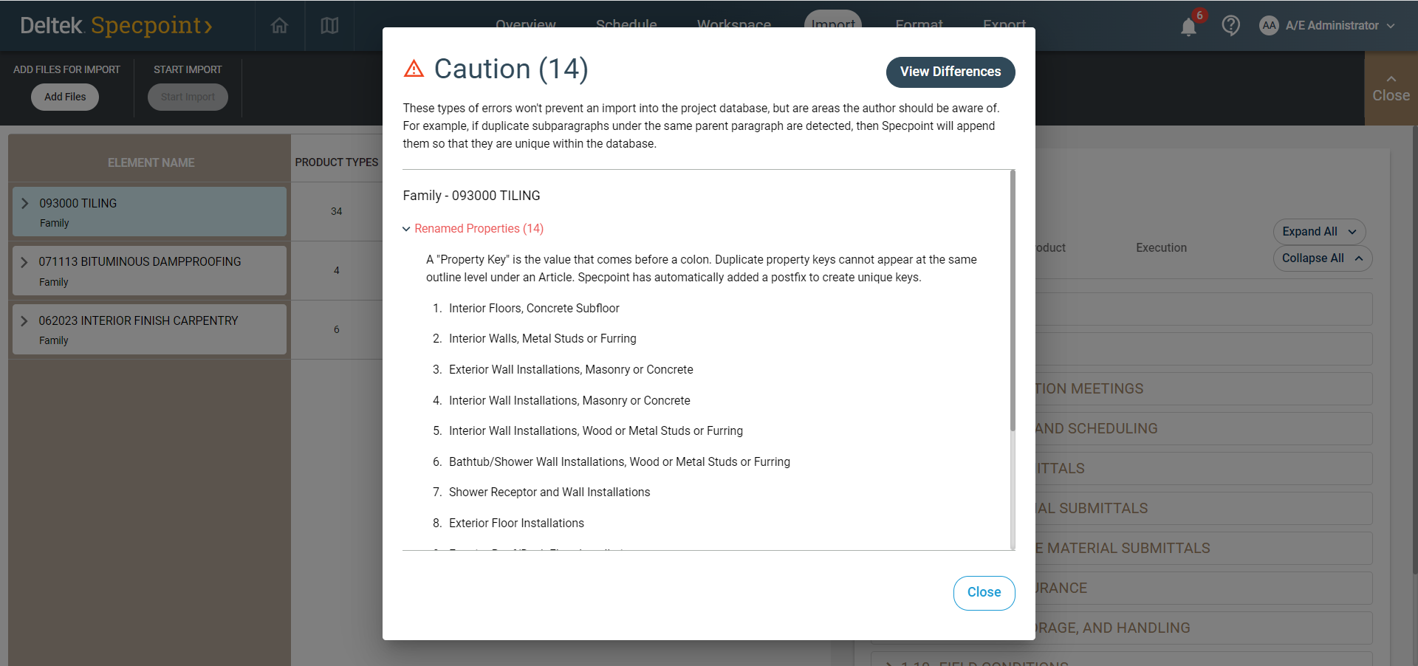Click the AA user avatar icon
The width and height of the screenshot is (1418, 666).
[x=1269, y=26]
